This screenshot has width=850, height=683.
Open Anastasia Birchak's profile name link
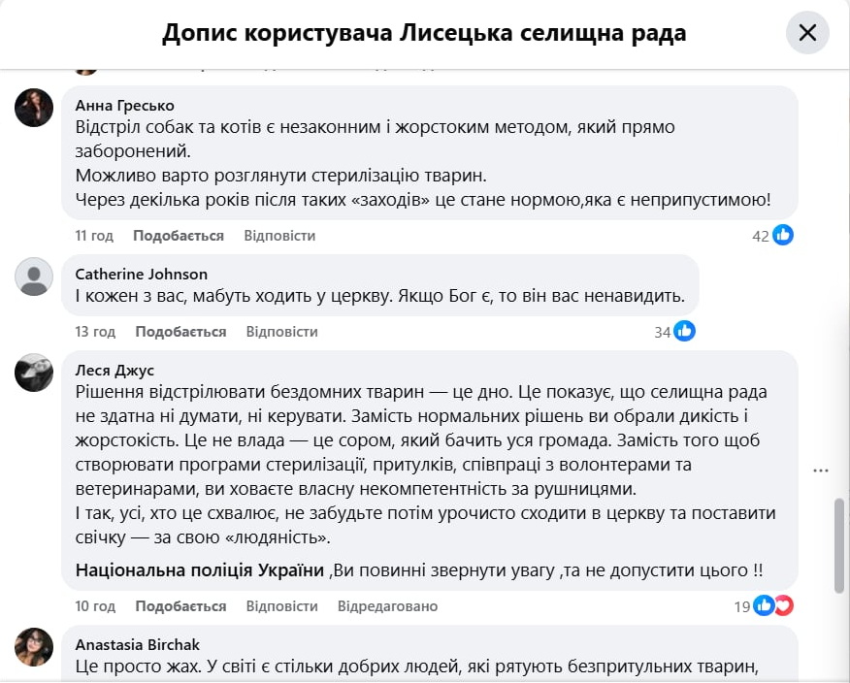pyautogui.click(x=138, y=644)
